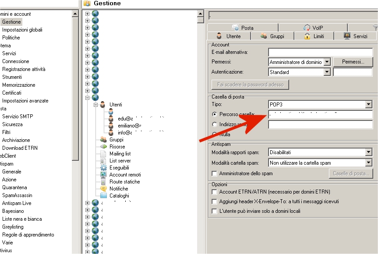Check Account ETRN/ATRN option
The image size is (378, 254).
(x=214, y=192)
